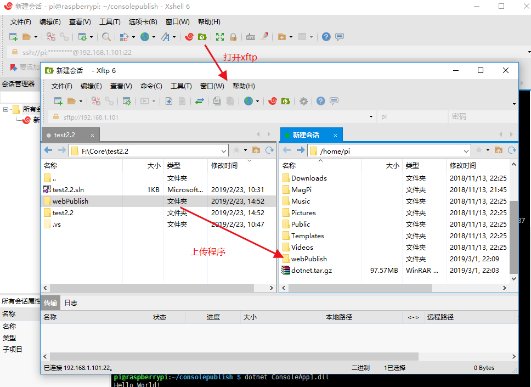The image size is (531, 387).
Task: Select the Templates folder in remote pane
Action: [394, 236]
